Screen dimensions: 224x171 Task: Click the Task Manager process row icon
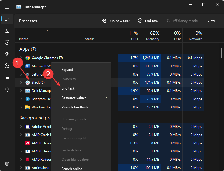point(28,91)
